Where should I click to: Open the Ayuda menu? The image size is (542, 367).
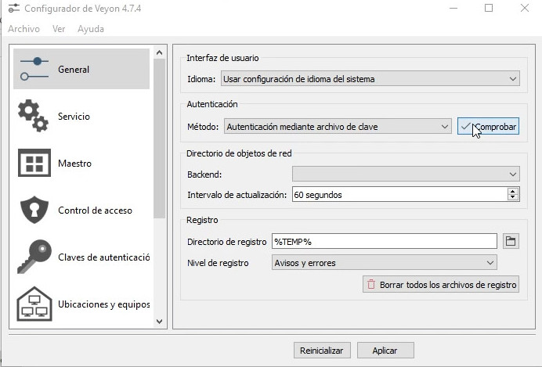point(91,29)
